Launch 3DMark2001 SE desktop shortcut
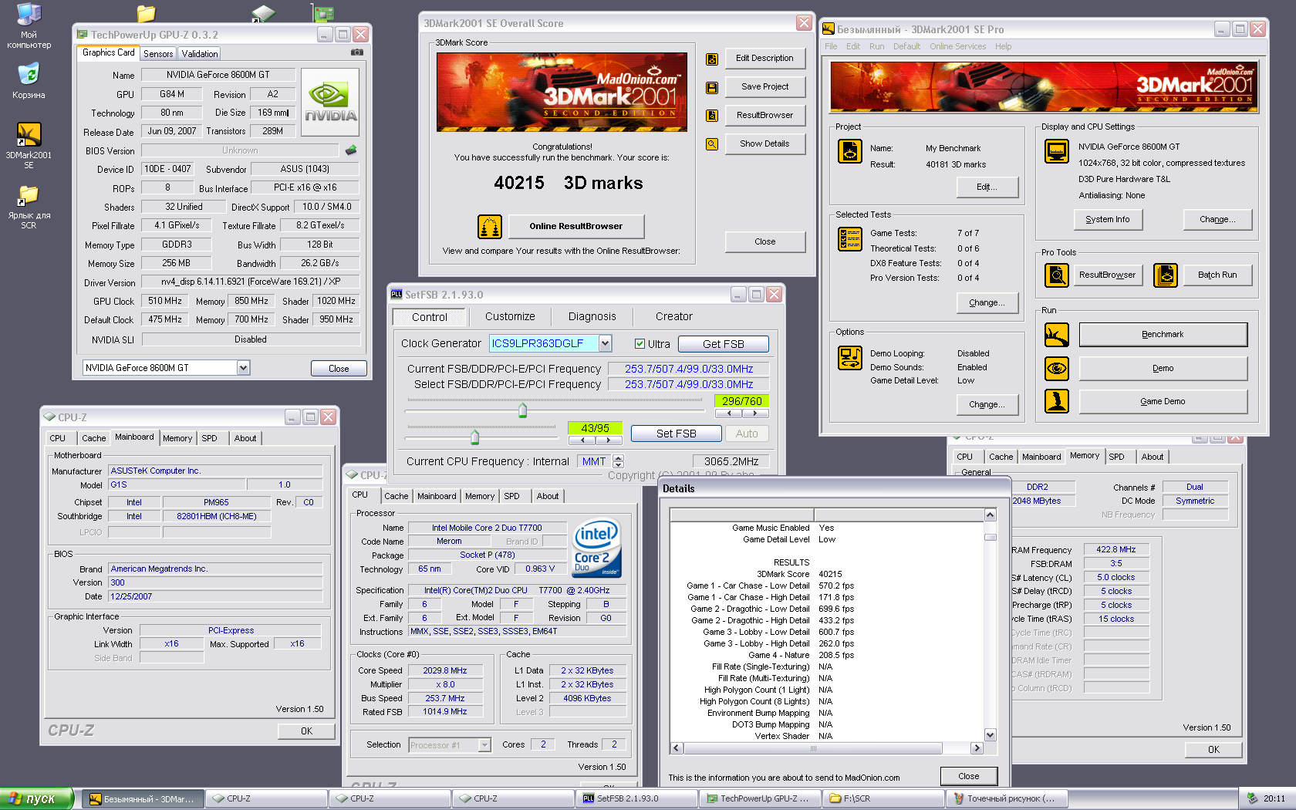Screen dimensions: 1296x810 point(29,146)
